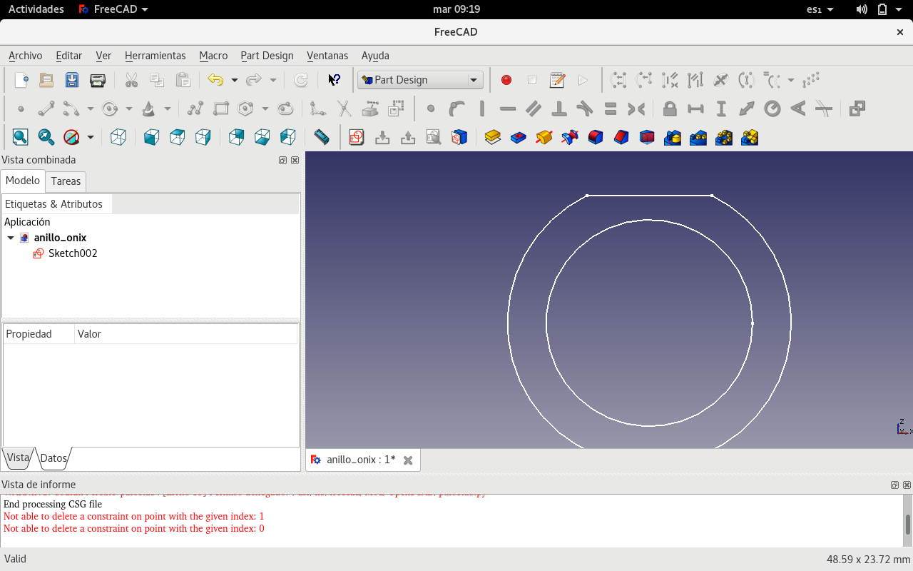Create a new sketch with the sketch icon
Image resolution: width=913 pixels, height=571 pixels.
pos(357,137)
